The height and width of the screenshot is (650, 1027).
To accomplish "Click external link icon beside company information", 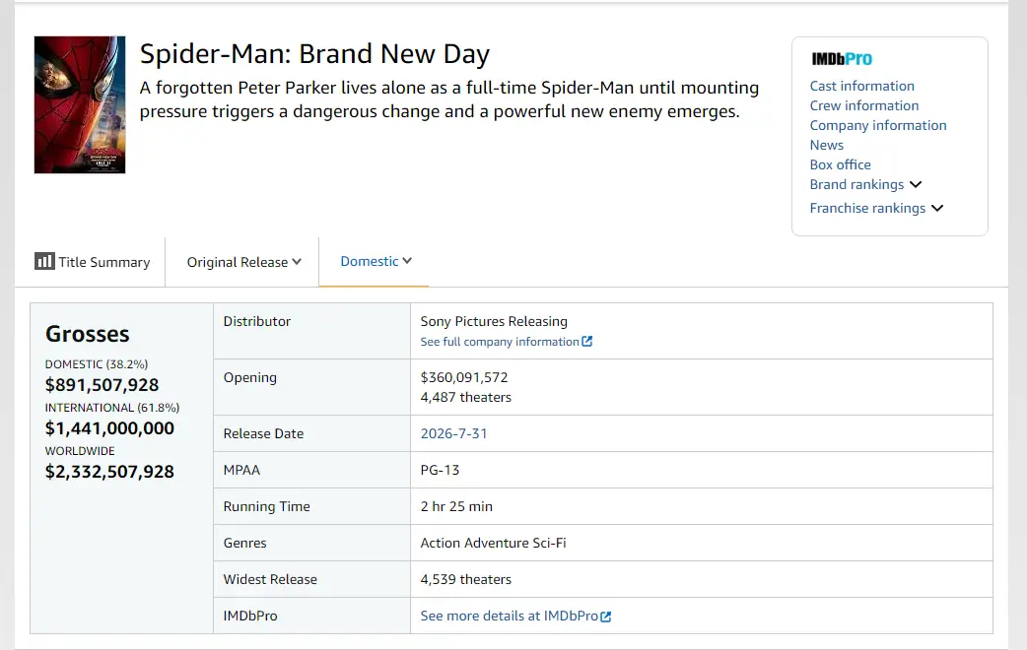I will (x=587, y=341).
